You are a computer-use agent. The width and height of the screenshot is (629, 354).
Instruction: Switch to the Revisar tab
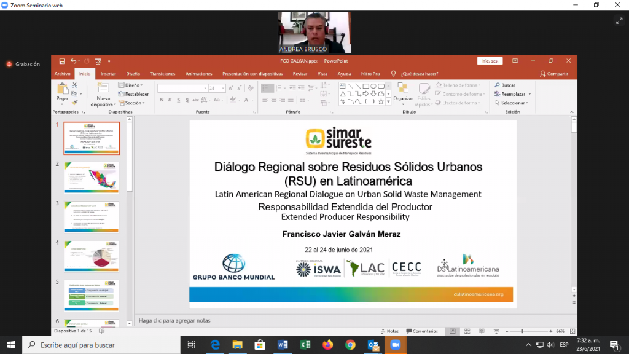pos(300,74)
